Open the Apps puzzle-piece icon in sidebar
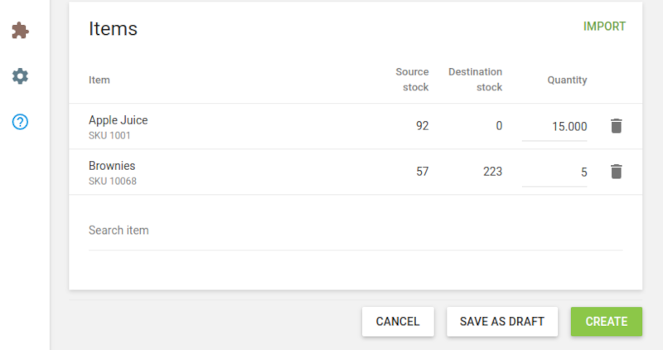663x350 pixels. click(20, 31)
